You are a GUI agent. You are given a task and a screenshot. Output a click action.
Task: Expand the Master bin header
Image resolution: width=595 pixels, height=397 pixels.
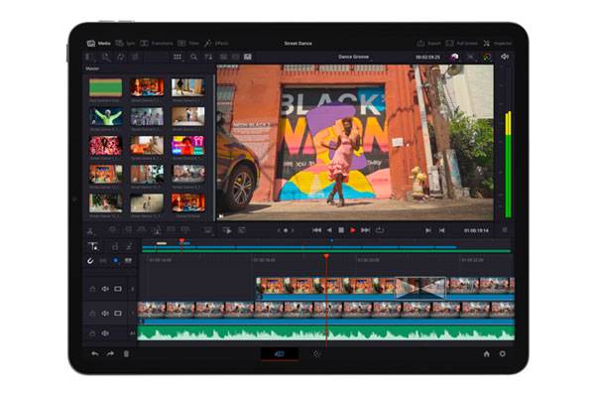coord(93,68)
